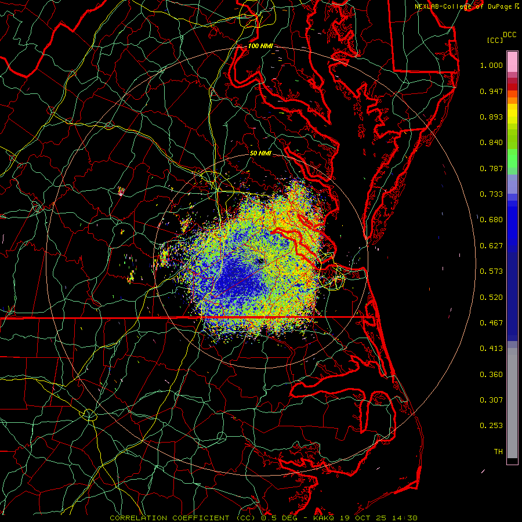
Task: Click the 0.5 DEG elevation angle text
Action: pyautogui.click(x=279, y=518)
